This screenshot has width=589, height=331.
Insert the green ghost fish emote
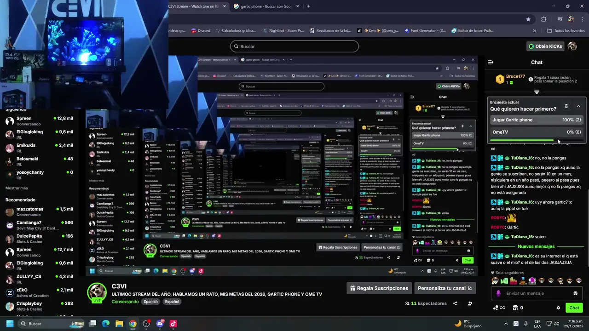pyautogui.click(x=504, y=281)
